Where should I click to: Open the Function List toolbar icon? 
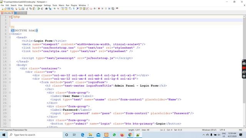tap(88, 8)
